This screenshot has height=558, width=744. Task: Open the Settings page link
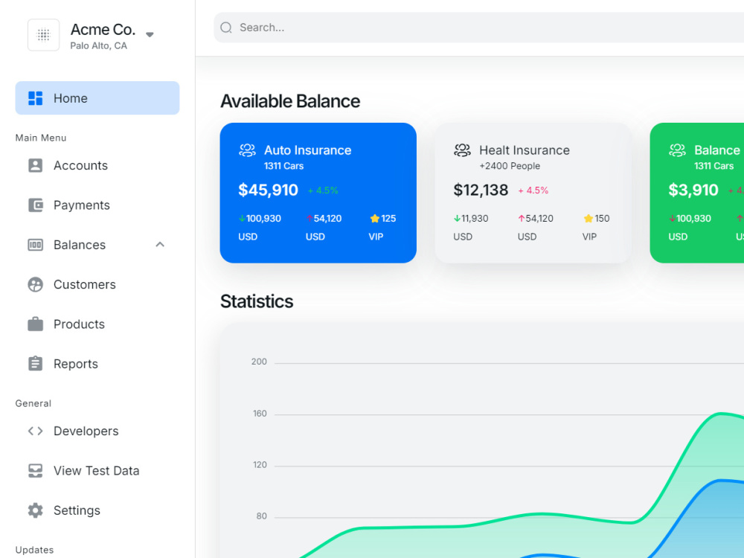coord(97,510)
